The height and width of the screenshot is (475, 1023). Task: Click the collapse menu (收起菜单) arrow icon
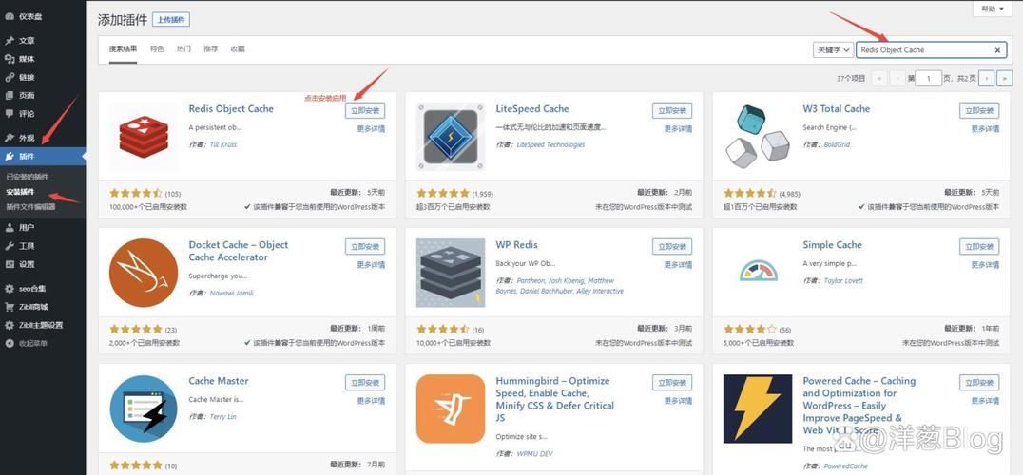point(10,343)
